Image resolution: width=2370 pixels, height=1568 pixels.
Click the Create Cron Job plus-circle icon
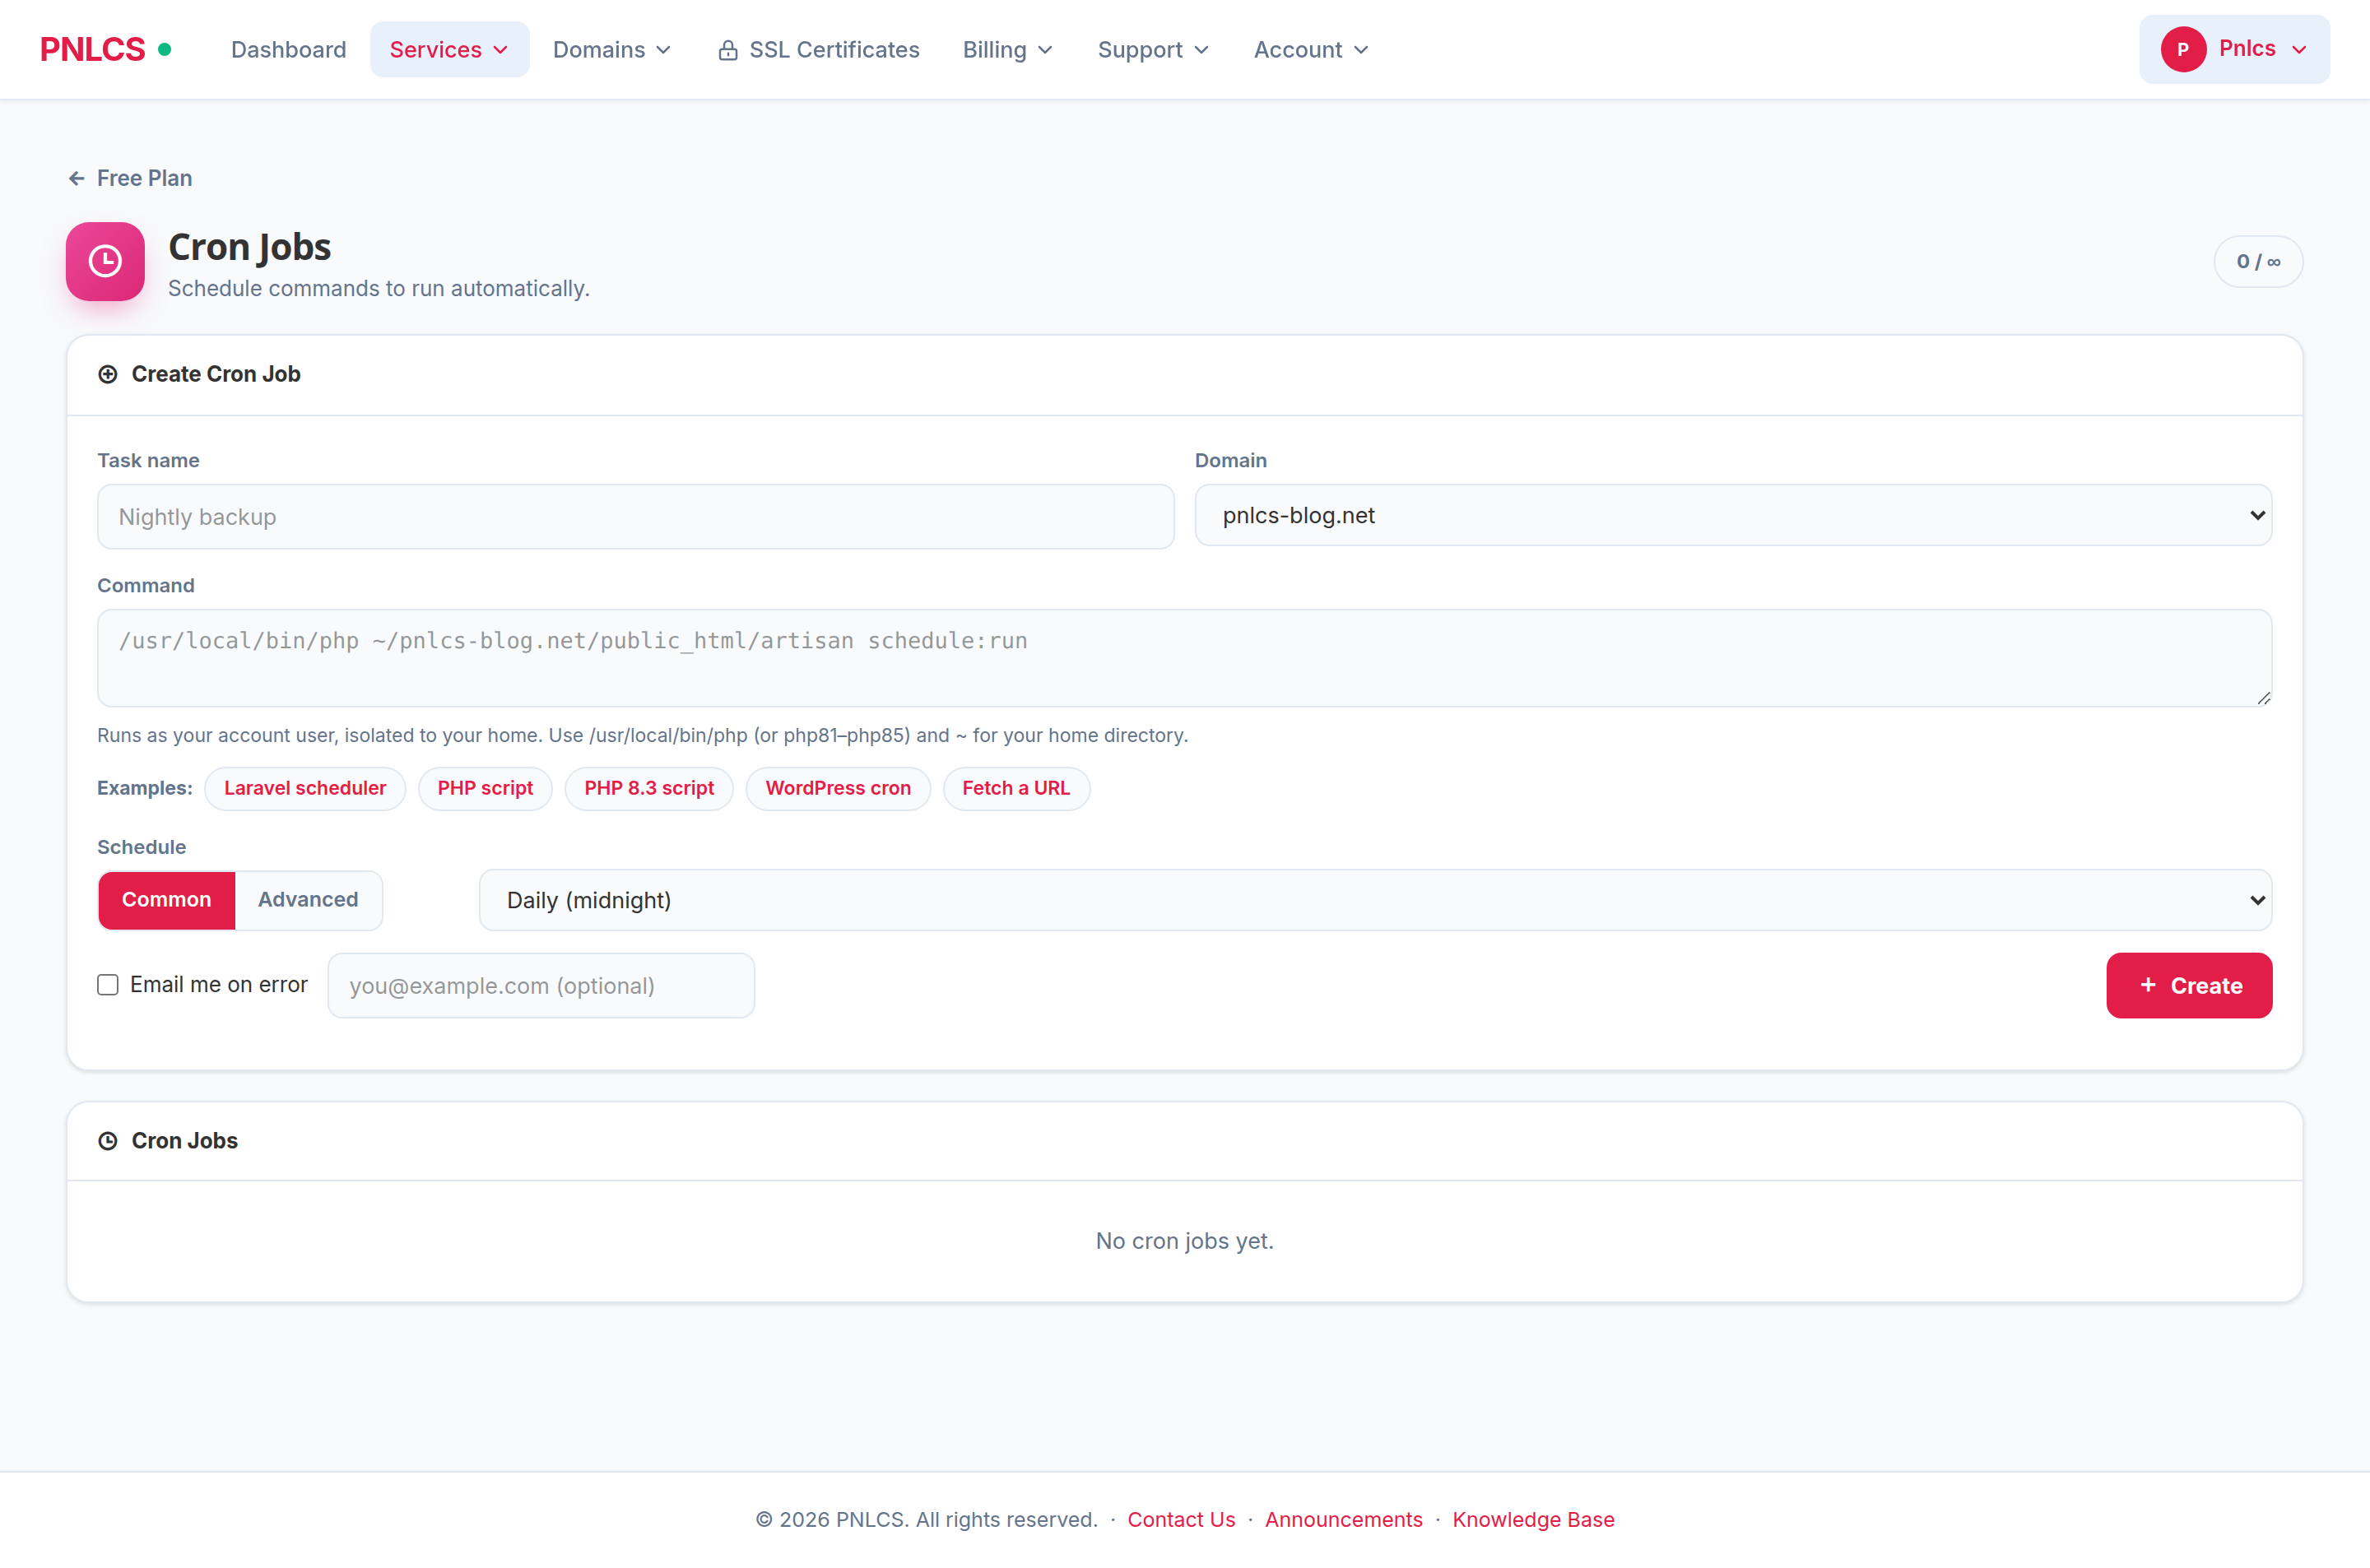[x=108, y=374]
